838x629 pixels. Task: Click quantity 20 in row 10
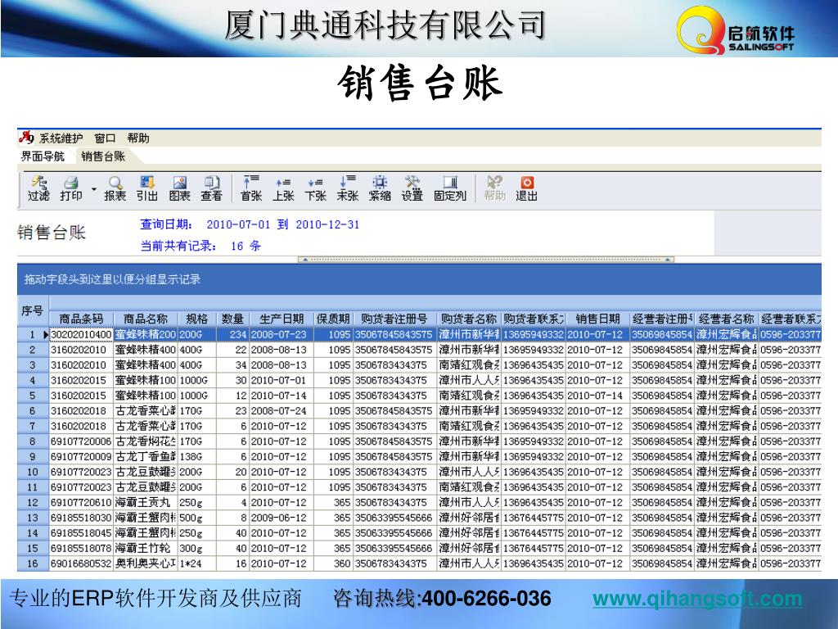click(232, 472)
